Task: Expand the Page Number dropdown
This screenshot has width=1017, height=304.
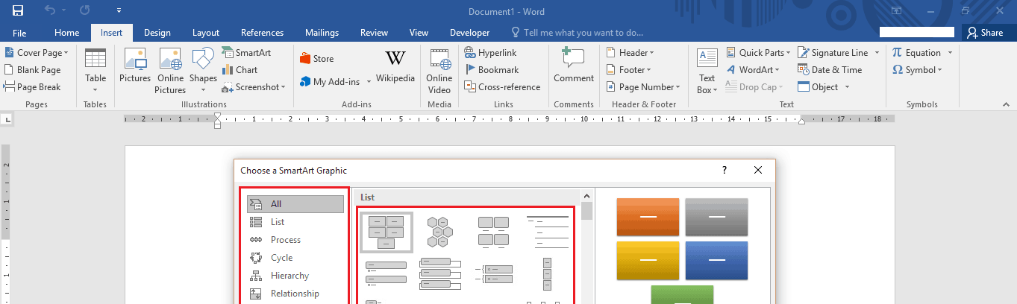Action: (x=643, y=87)
